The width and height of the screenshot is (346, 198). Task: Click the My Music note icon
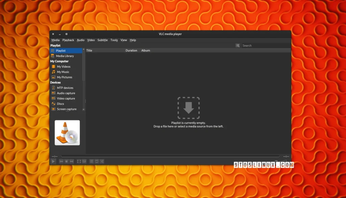53,72
